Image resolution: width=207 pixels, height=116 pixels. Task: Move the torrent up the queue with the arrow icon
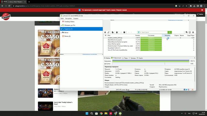tap(129, 32)
